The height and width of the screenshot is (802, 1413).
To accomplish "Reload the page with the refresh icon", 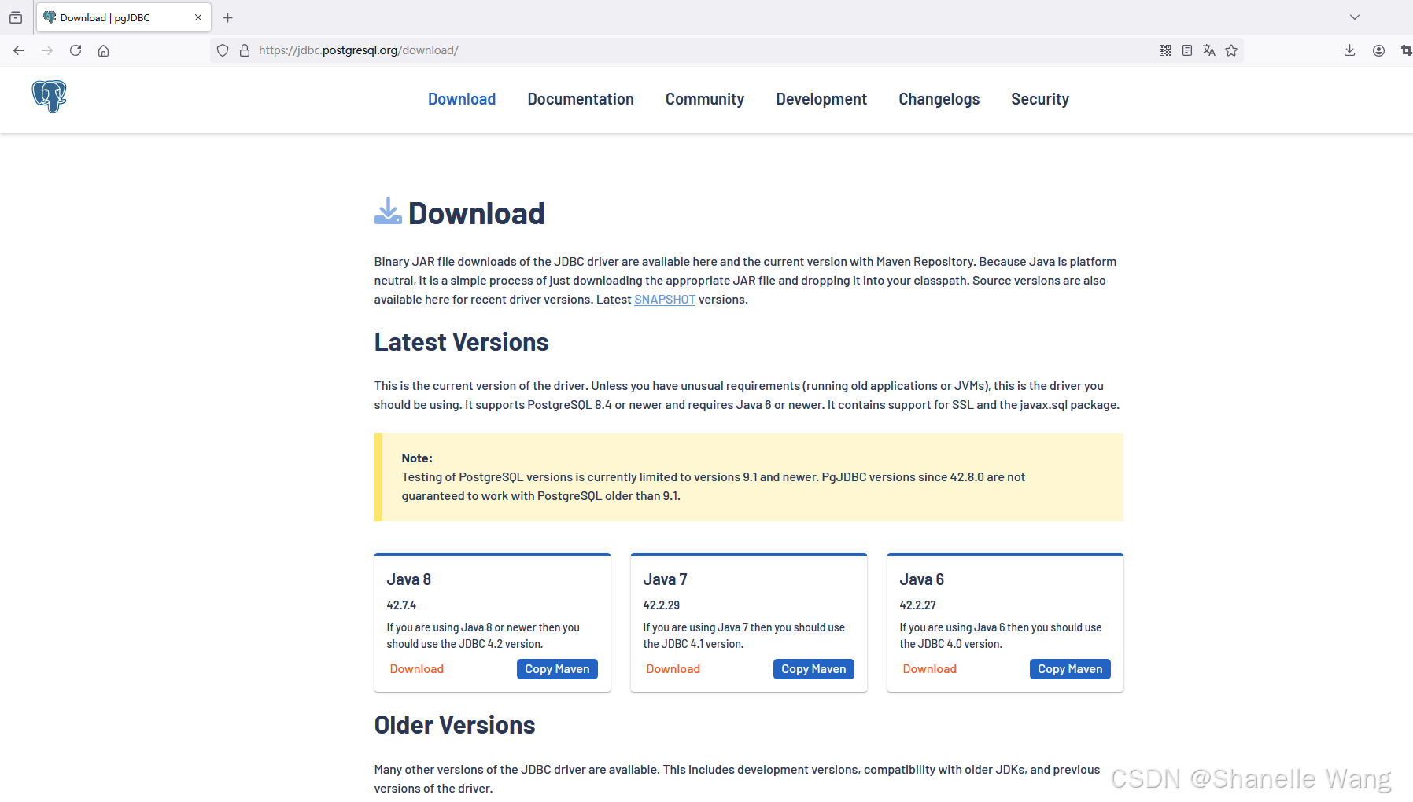I will coord(76,50).
